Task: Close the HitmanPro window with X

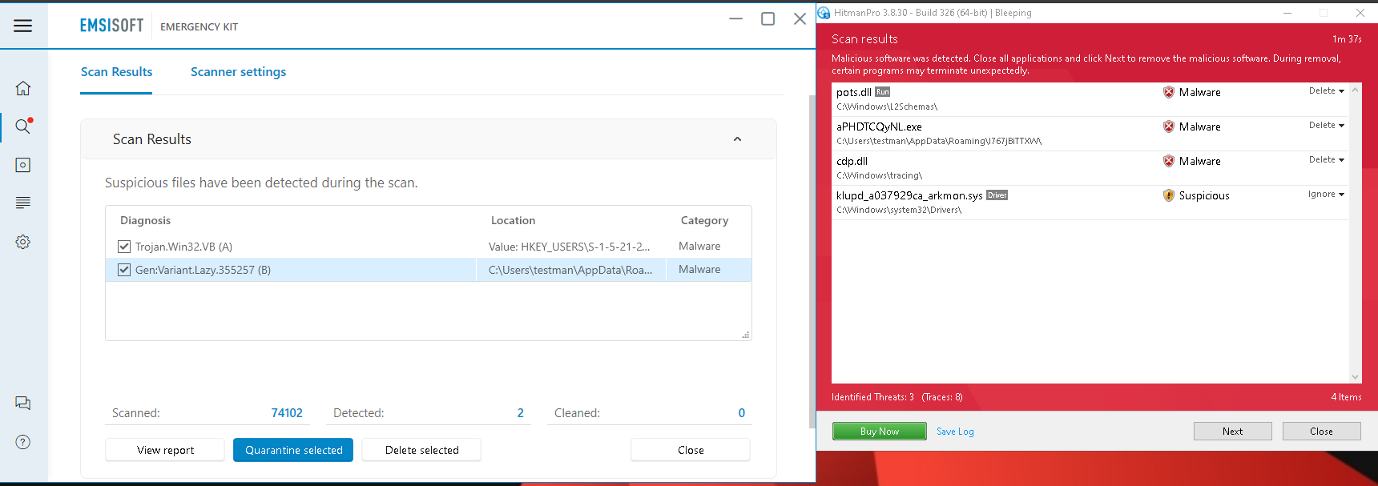Action: tap(1360, 13)
